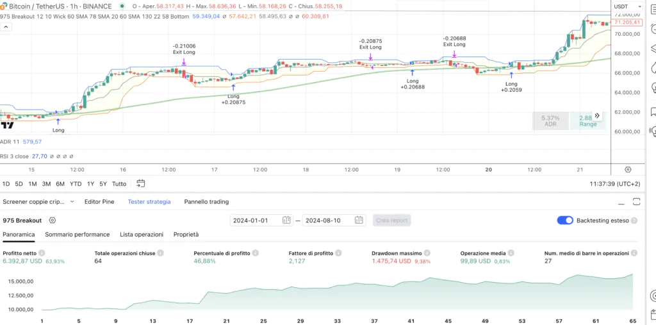Click the Exit Long -0.20875 label
Viewport: 656px width, 325px height.
point(371,44)
